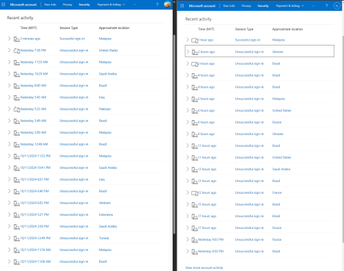Click 'Microsoft account' title in left window

click(x=23, y=5)
